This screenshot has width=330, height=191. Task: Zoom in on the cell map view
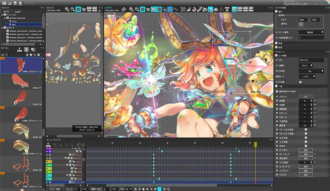[x=67, y=9]
